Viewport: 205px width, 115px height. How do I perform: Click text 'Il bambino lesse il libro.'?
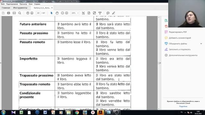tap(74, 42)
